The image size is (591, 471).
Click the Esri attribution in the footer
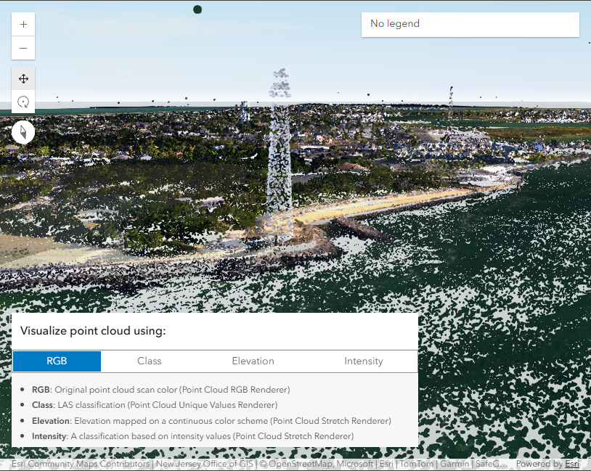386,464
